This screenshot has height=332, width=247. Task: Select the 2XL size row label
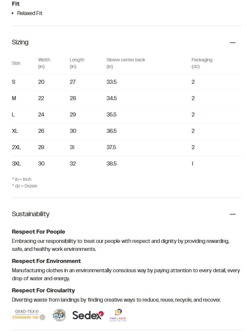click(x=16, y=147)
